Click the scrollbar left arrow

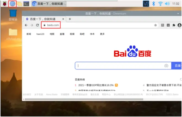click(23, 99)
